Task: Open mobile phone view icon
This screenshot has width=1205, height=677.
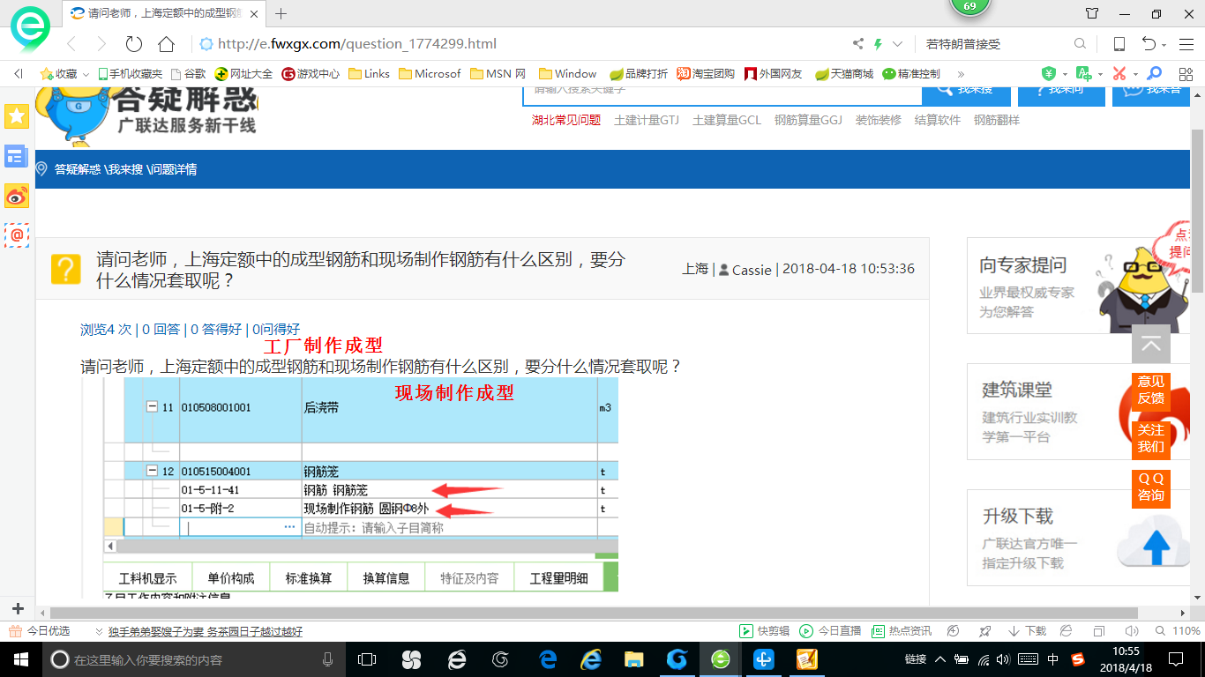Action: [x=1119, y=44]
